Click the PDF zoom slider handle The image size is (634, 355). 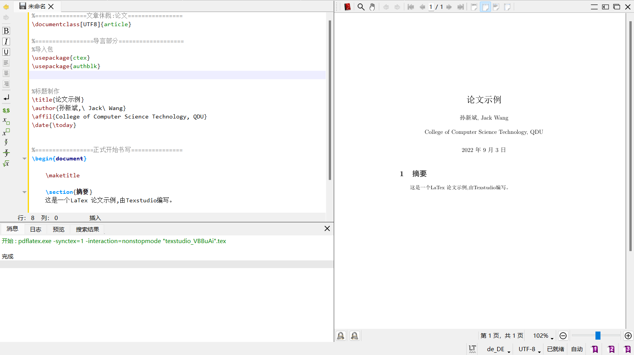(598, 336)
